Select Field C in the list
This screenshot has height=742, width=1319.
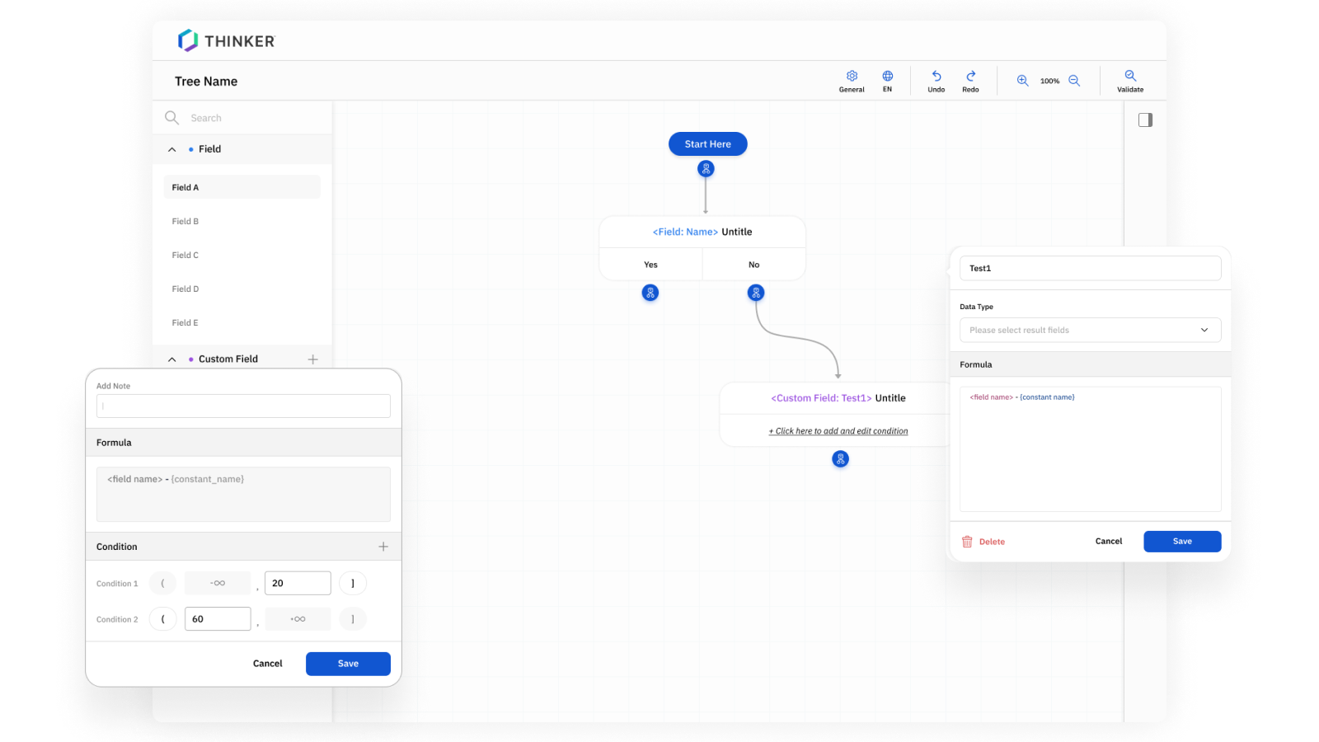tap(185, 256)
